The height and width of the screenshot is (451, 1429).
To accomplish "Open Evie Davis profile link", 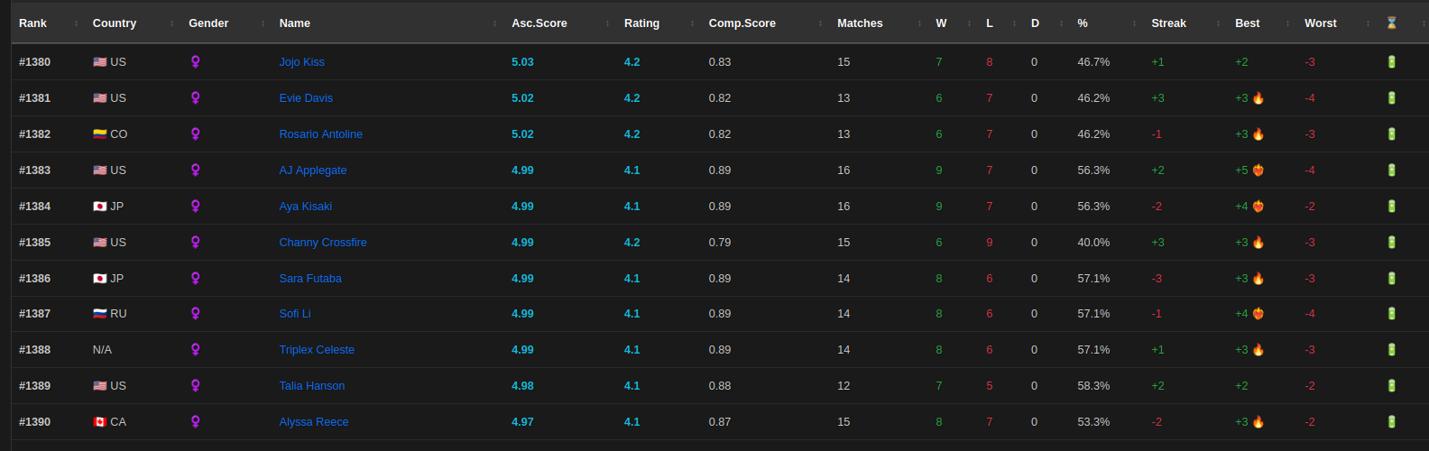I will tap(306, 98).
